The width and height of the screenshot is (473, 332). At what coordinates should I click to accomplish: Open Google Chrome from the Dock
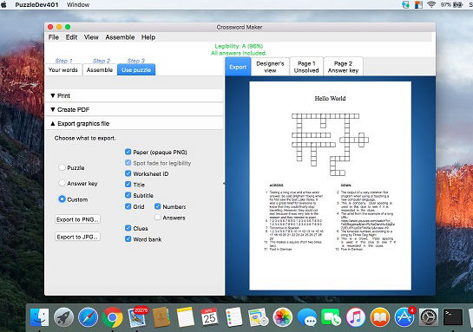(x=113, y=317)
